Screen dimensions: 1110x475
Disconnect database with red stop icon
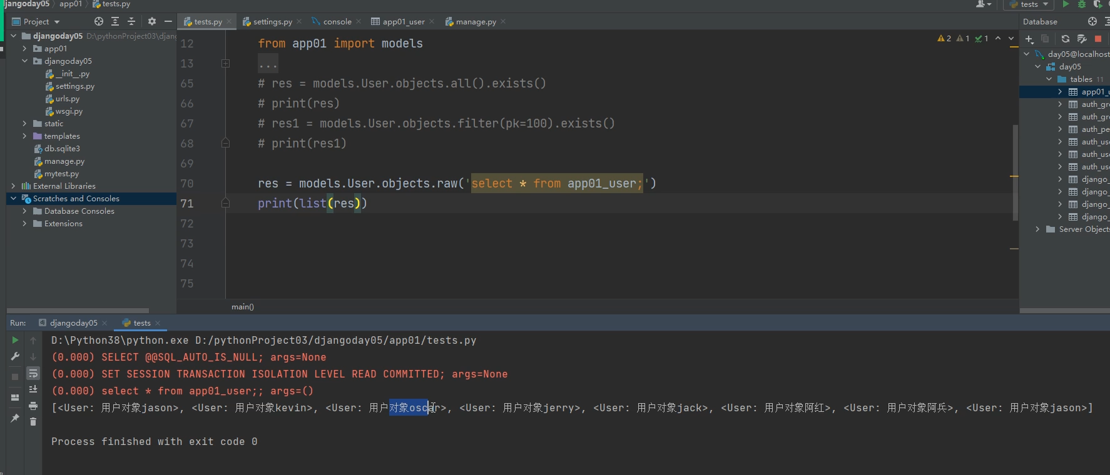1098,39
